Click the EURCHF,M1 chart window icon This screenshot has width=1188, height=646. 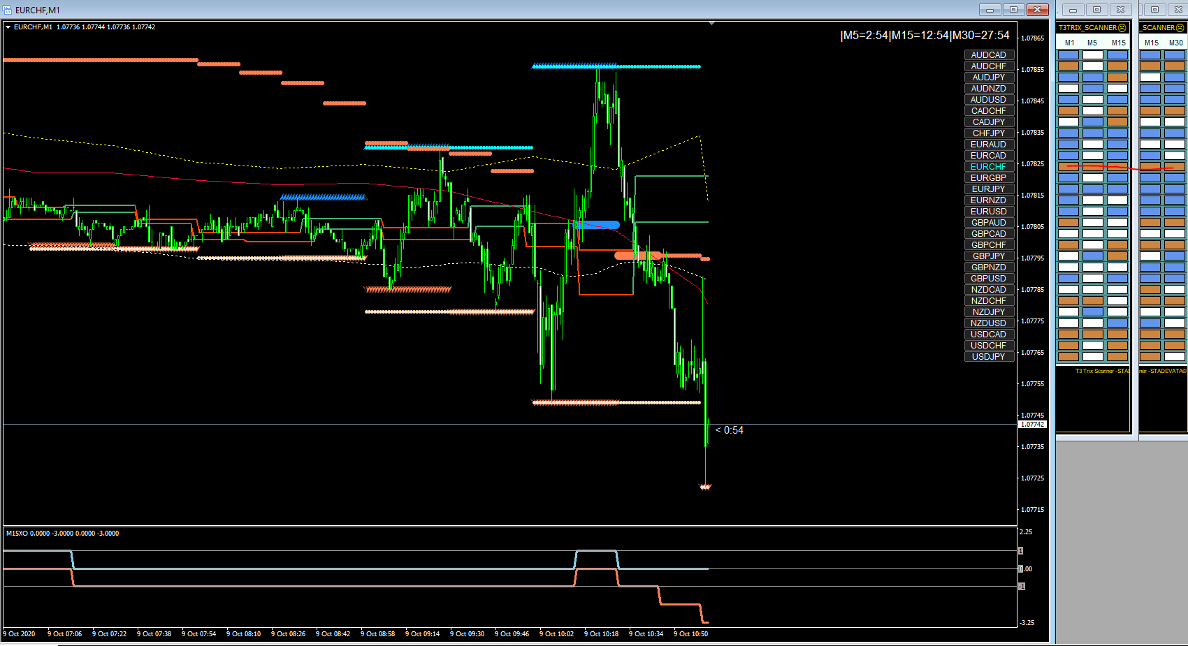8,10
